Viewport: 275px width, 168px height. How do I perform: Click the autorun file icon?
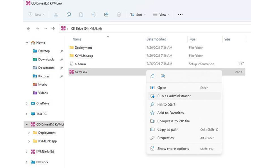[71, 64]
